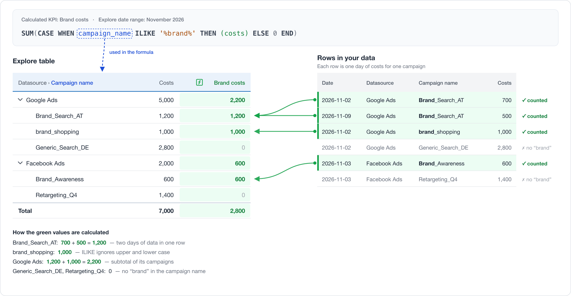Select the Generic_Search_DE row in Explore table

132,147
